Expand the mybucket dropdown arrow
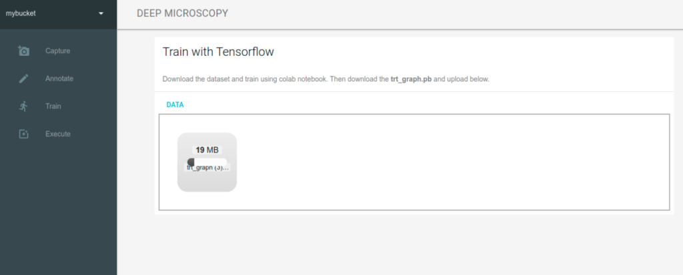The height and width of the screenshot is (275, 683). point(101,13)
